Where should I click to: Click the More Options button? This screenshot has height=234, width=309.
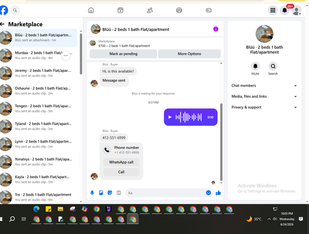[x=189, y=54]
